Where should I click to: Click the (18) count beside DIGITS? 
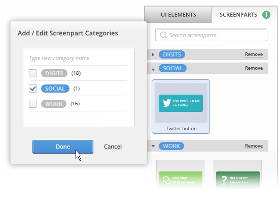click(x=76, y=73)
